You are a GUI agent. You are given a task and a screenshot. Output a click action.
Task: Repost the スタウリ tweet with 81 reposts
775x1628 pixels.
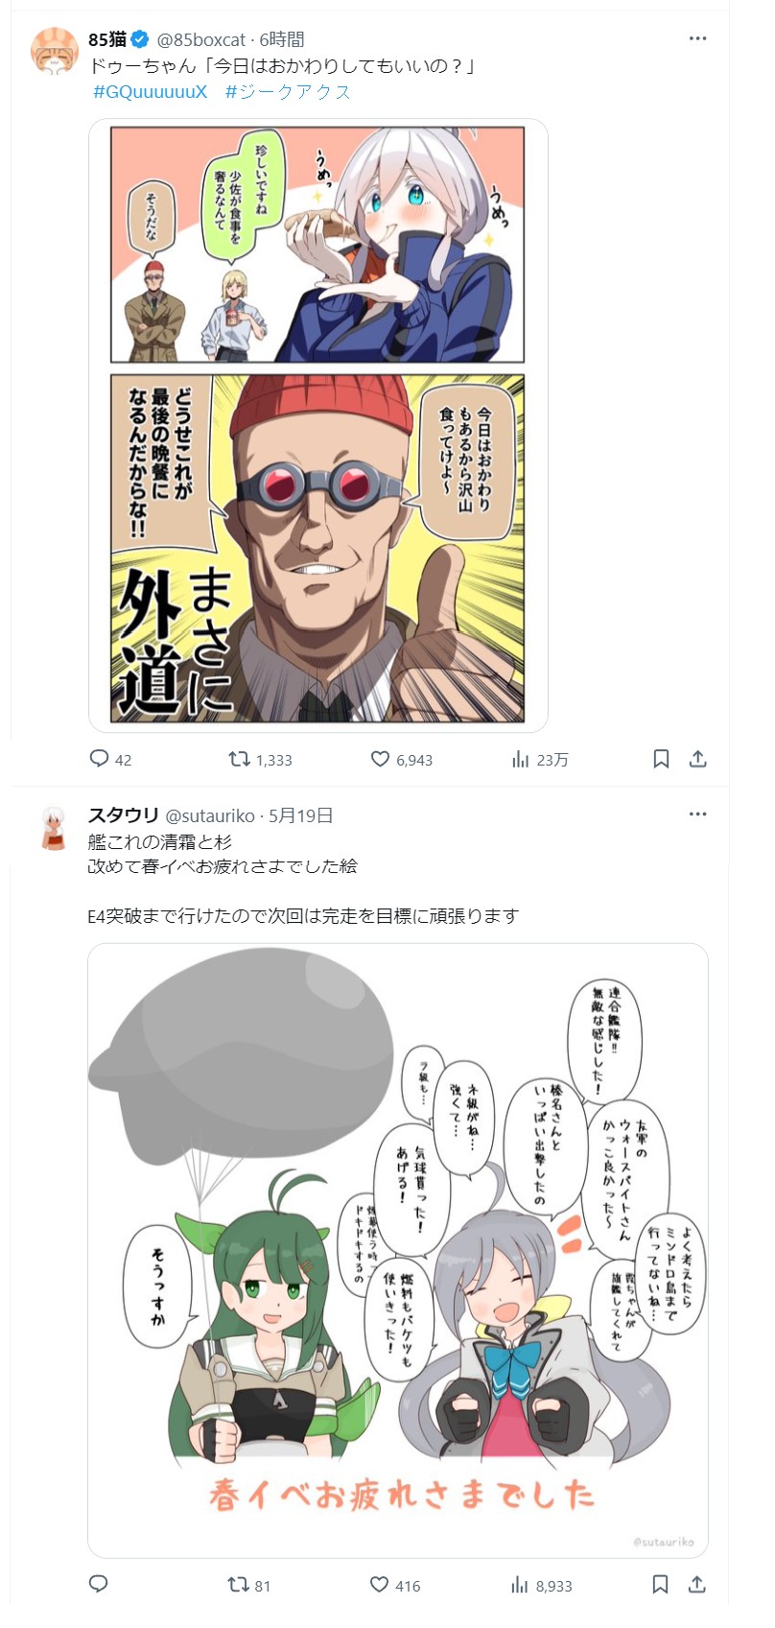point(239,1585)
